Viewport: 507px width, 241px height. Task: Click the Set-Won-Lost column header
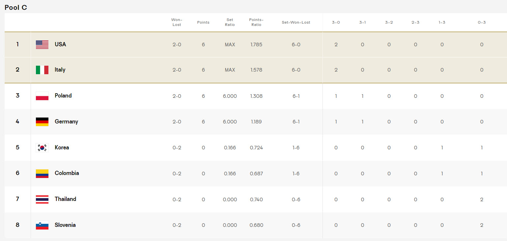tap(296, 22)
